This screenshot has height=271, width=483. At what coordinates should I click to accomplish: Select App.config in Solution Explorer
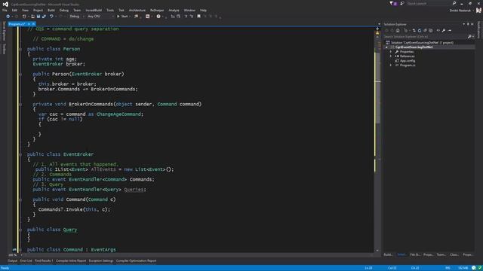[408, 61]
